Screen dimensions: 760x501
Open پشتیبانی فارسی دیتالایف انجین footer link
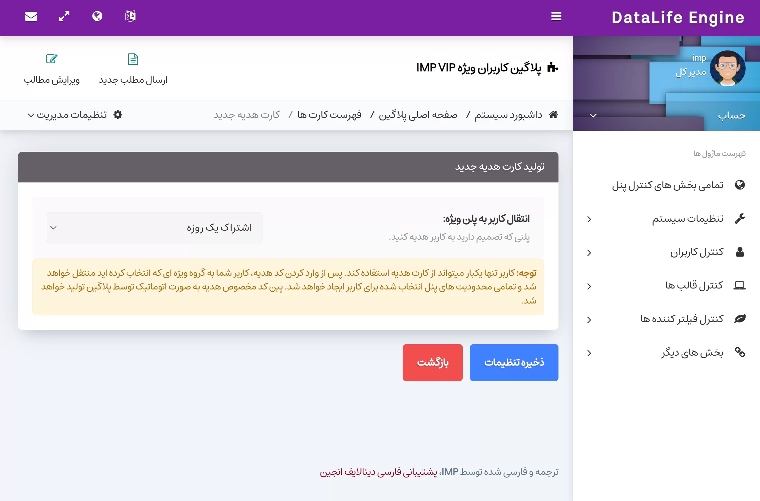[x=378, y=472]
